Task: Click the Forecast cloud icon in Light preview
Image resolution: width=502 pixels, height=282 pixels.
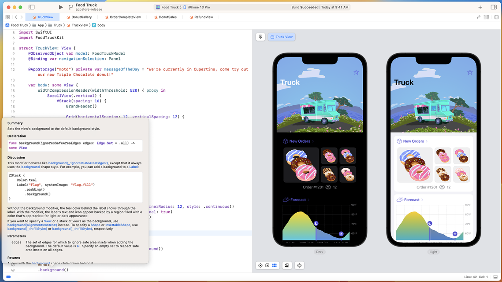Action: [399, 199]
